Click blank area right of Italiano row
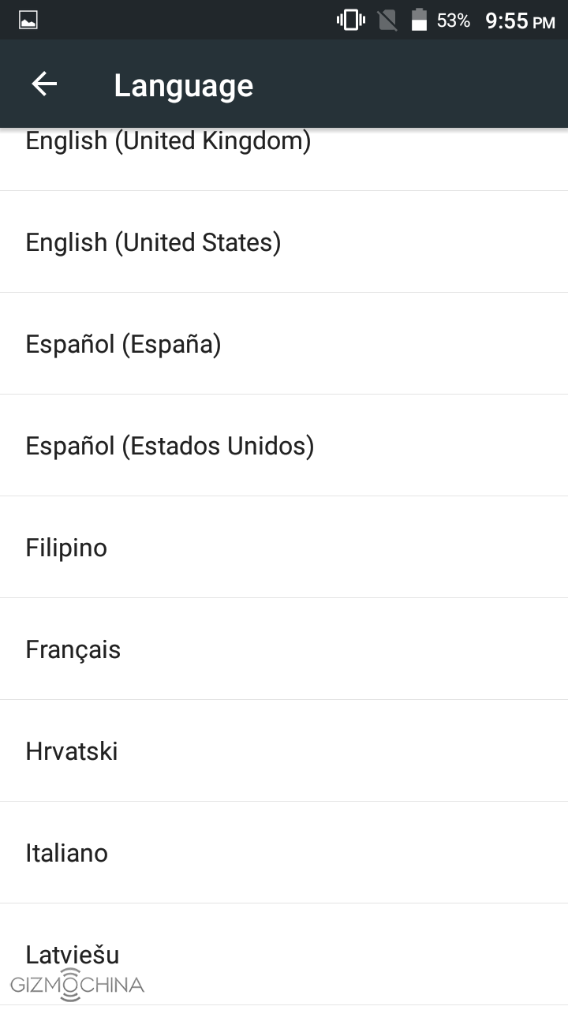 355,853
